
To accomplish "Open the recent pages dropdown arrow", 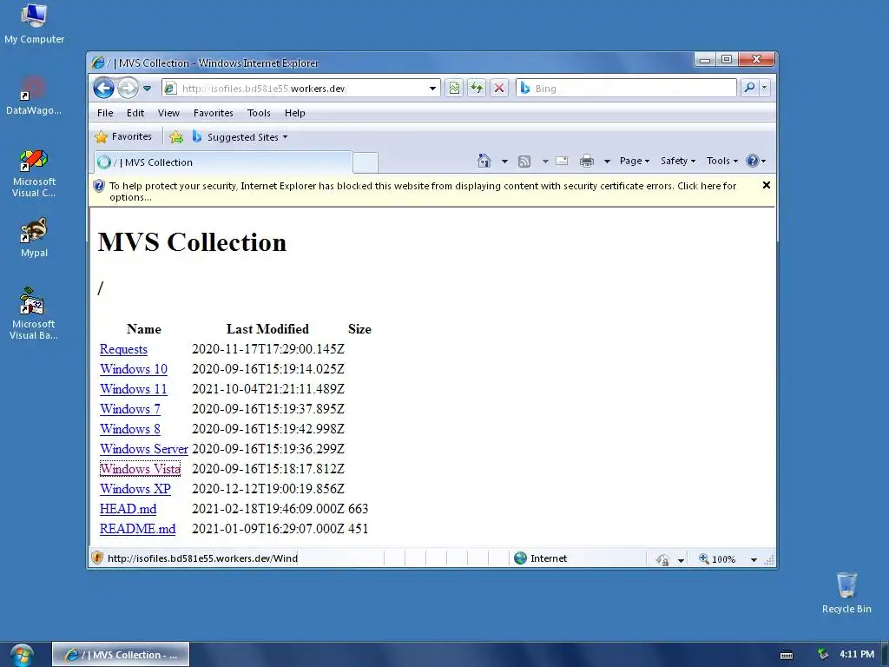I will pyautogui.click(x=148, y=89).
